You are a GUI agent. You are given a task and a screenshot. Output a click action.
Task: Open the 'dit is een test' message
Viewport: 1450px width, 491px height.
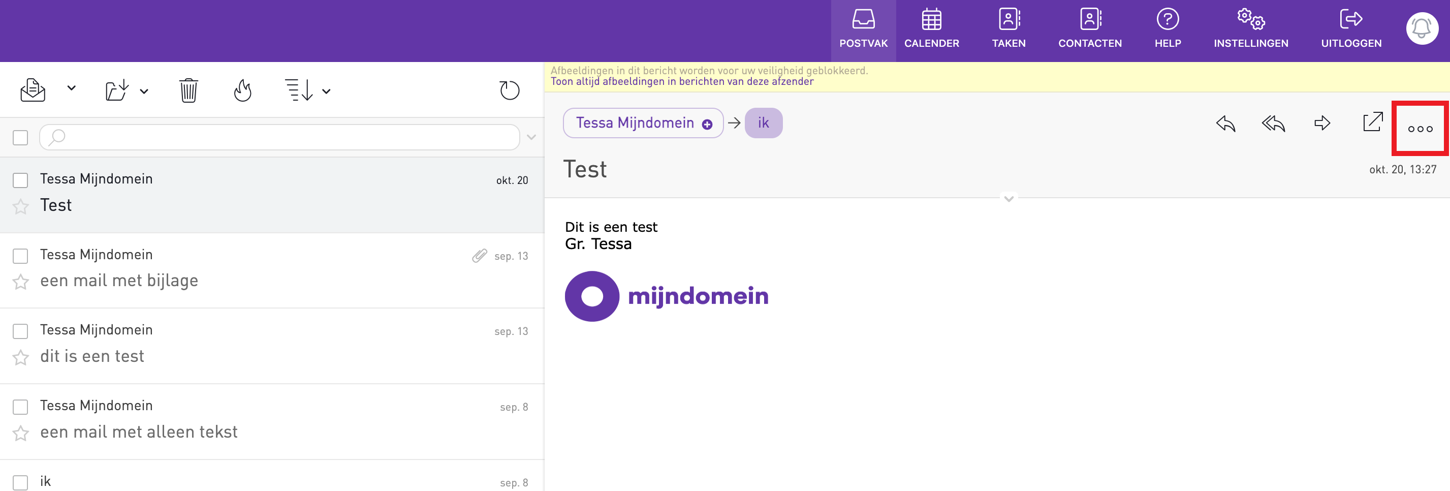[272, 346]
